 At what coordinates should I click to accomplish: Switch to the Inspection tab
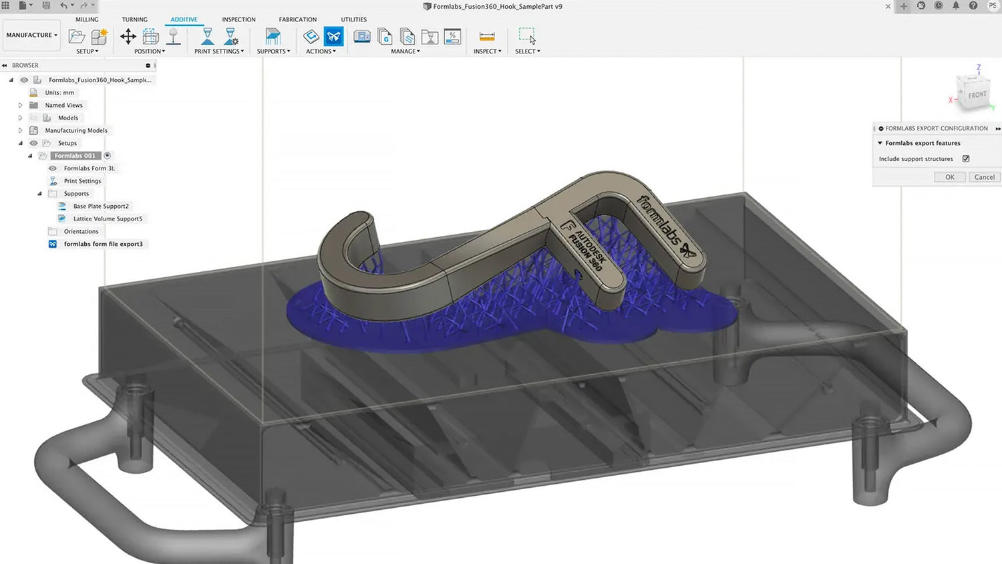pyautogui.click(x=238, y=19)
